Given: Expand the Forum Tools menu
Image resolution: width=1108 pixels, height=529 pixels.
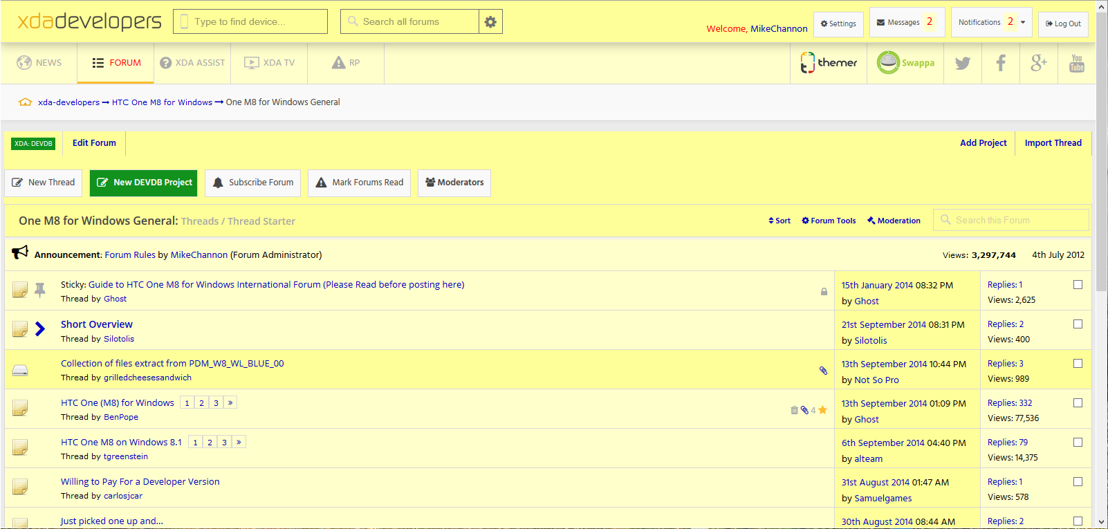Looking at the screenshot, I should pos(829,221).
